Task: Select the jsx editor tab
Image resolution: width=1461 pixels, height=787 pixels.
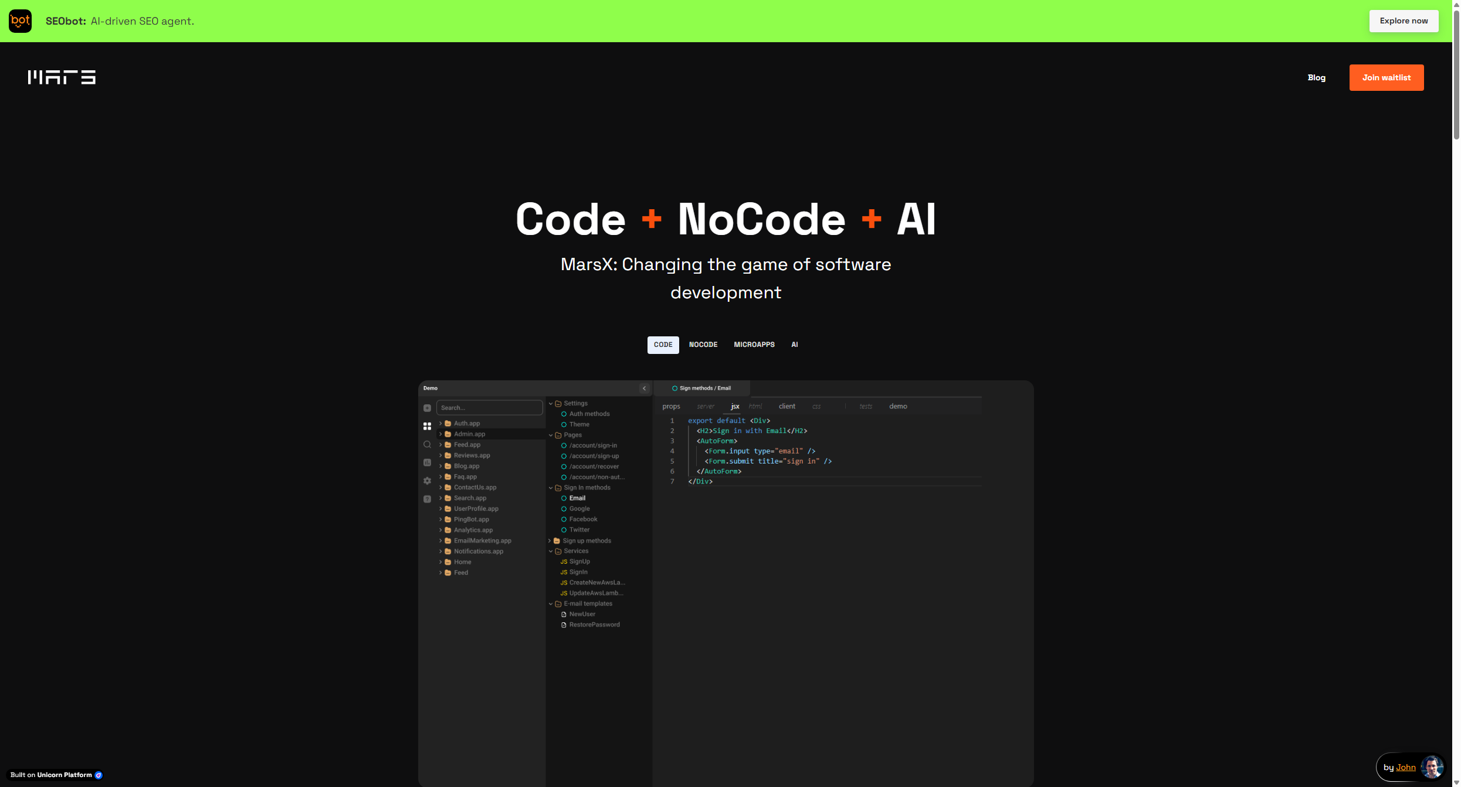Action: pos(735,406)
